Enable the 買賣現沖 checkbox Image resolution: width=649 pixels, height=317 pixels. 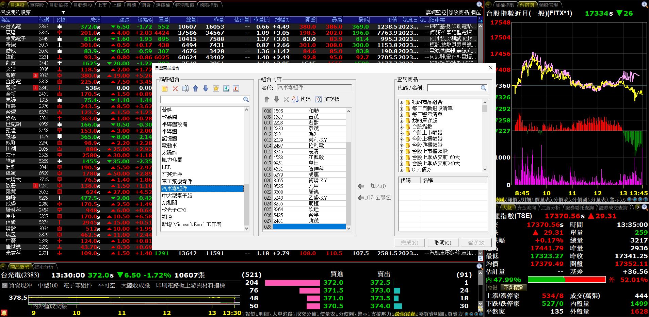tap(5, 286)
